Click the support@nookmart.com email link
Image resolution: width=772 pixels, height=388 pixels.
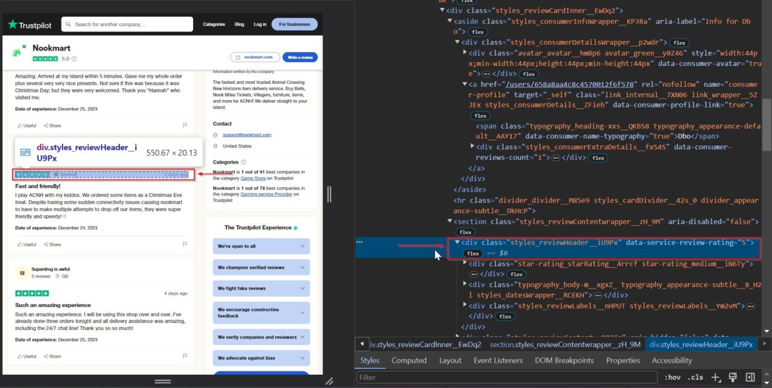(247, 135)
